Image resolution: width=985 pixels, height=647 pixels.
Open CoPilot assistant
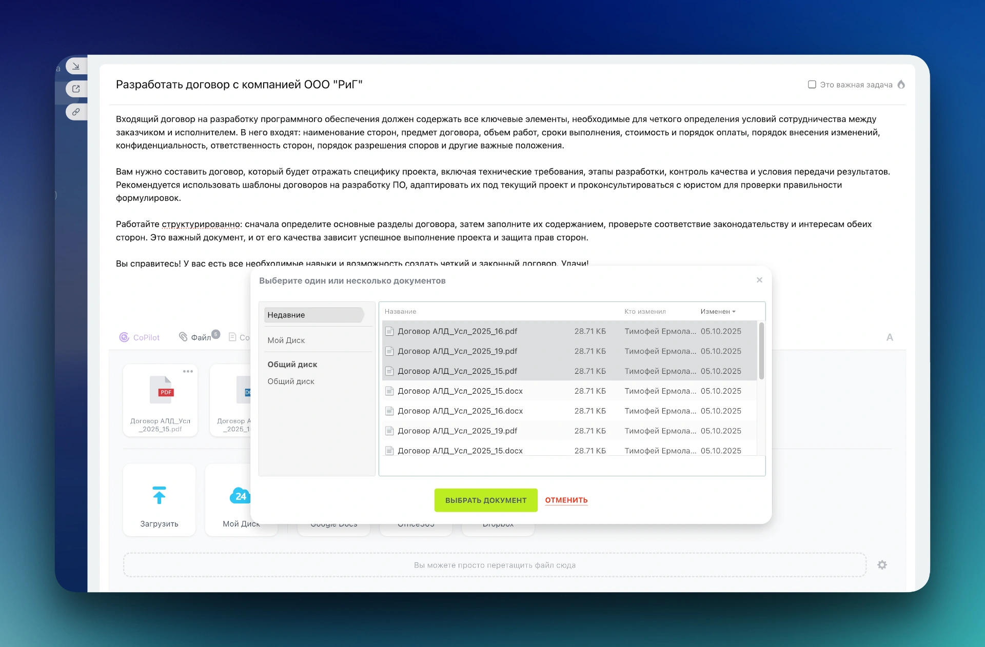click(x=140, y=337)
